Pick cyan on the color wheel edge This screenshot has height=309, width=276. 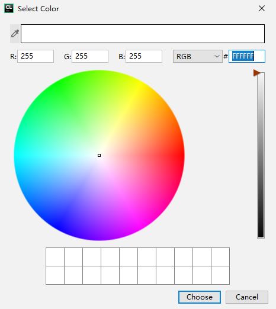17,156
